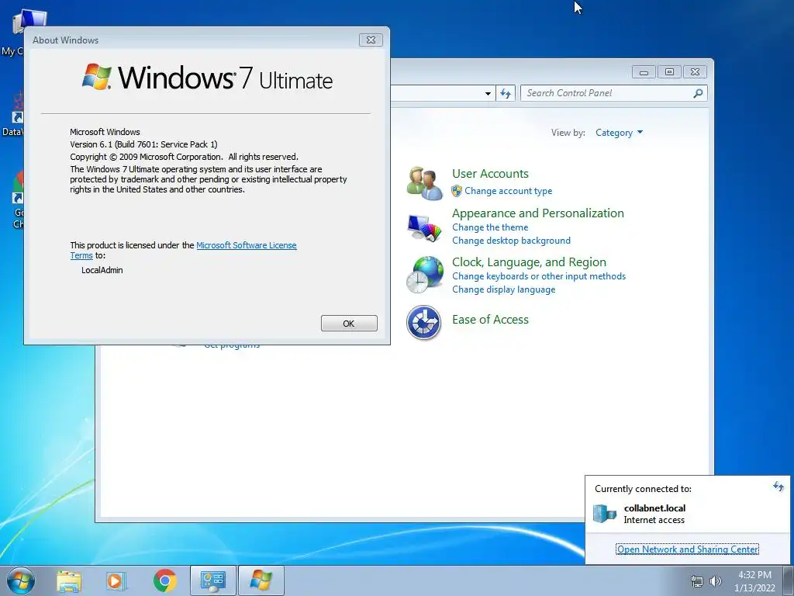Click the Version 6.1 Build 7601 text
The height and width of the screenshot is (596, 794).
coord(143,144)
